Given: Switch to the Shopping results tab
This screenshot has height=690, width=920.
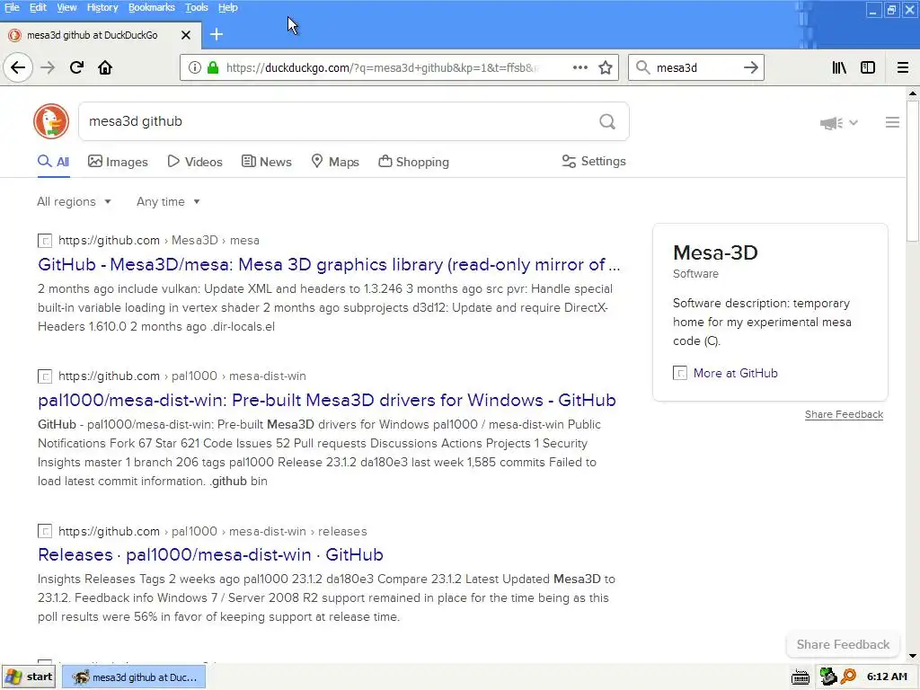Looking at the screenshot, I should (413, 162).
